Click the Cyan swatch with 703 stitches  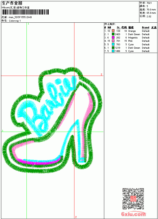[113, 44]
